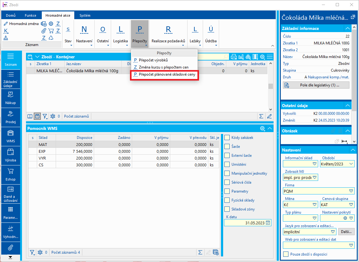Enable Umístění checkbox
Screen dimensions: 359x262
(227, 164)
